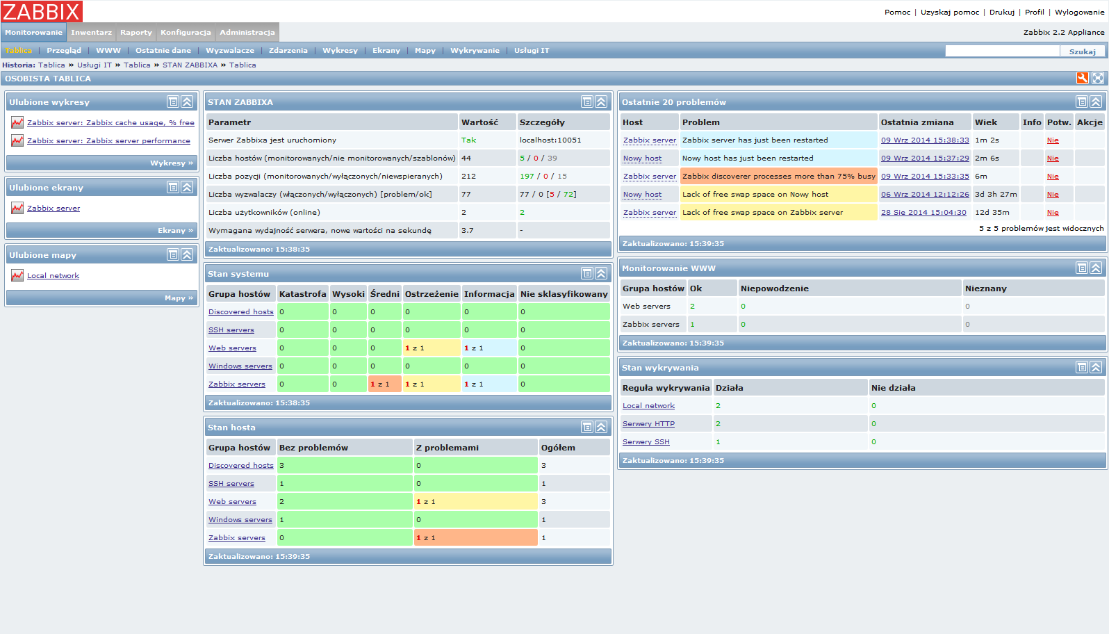Click blue Informacja cell for Zabbix servers
The height and width of the screenshot is (634, 1109).
pyautogui.click(x=489, y=384)
